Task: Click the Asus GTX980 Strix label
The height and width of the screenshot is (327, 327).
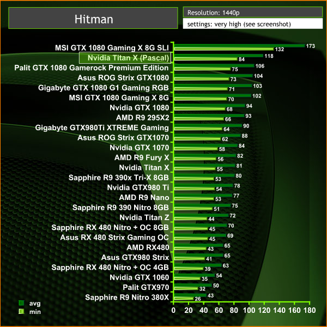Action: click(135, 258)
